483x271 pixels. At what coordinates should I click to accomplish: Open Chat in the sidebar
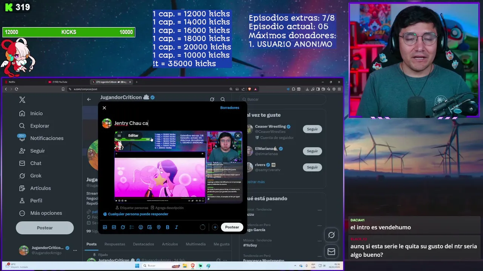click(x=31, y=163)
